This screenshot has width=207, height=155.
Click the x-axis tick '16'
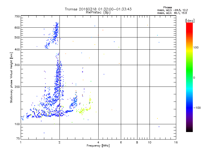coord(176,142)
